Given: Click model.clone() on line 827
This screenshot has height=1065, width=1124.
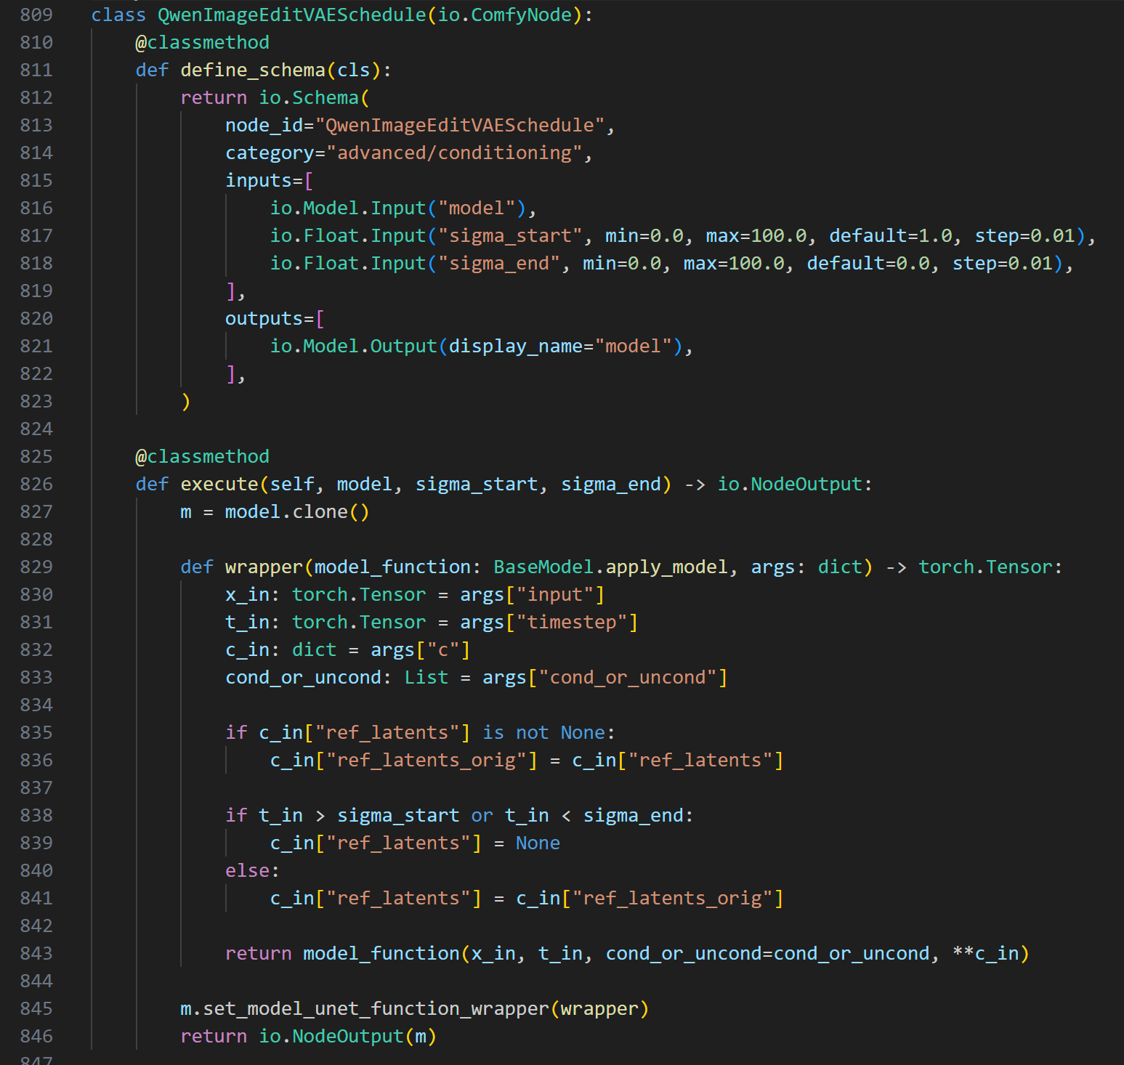Looking at the screenshot, I should pyautogui.click(x=297, y=511).
